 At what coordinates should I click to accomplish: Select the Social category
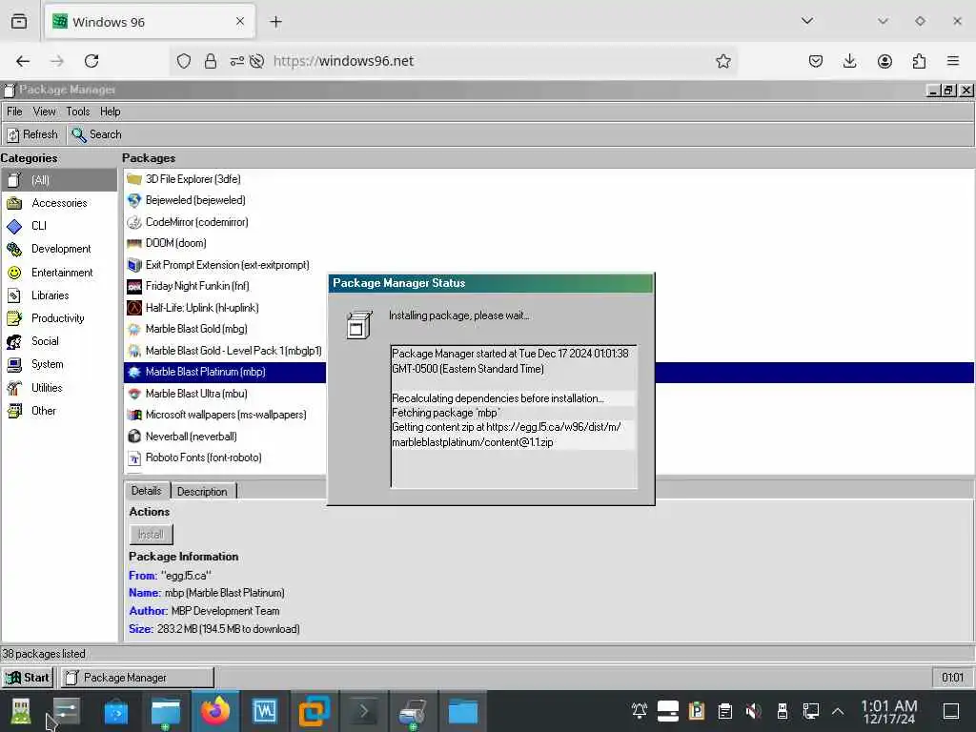[x=58, y=341]
